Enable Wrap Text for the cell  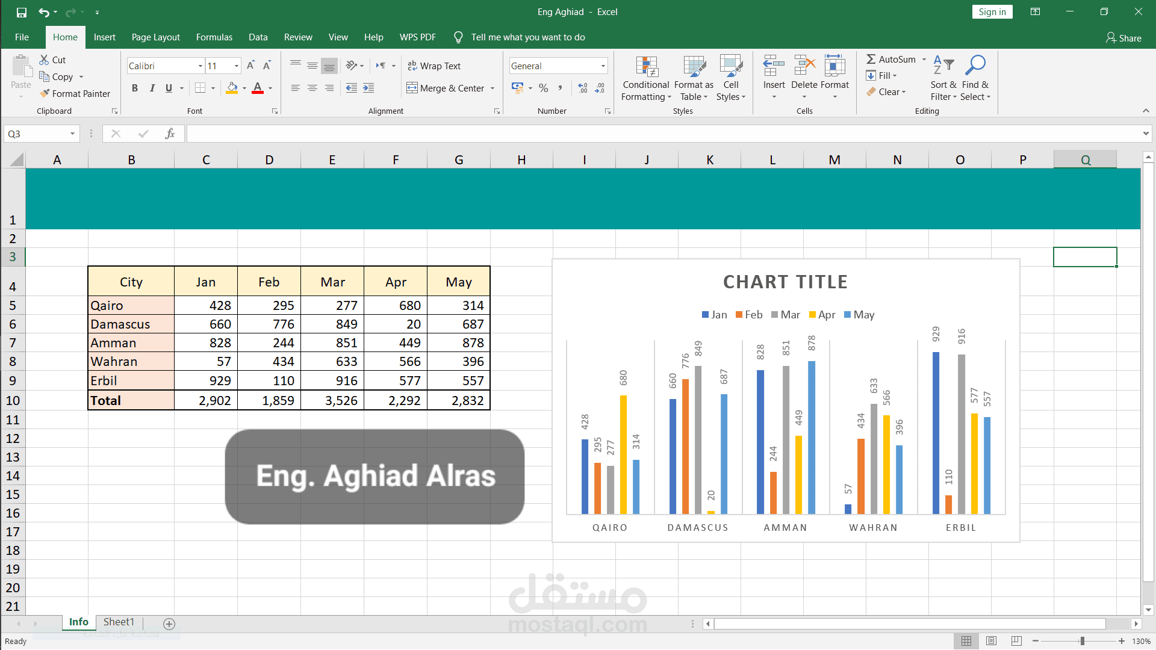tap(434, 66)
